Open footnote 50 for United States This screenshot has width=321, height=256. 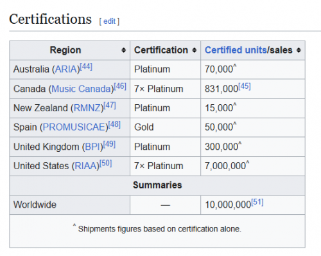[x=106, y=163]
